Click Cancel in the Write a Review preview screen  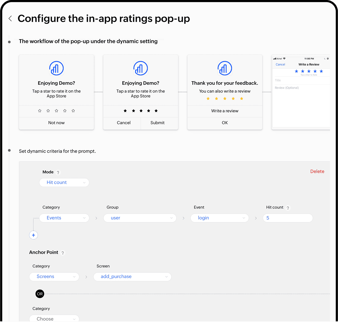(280, 64)
